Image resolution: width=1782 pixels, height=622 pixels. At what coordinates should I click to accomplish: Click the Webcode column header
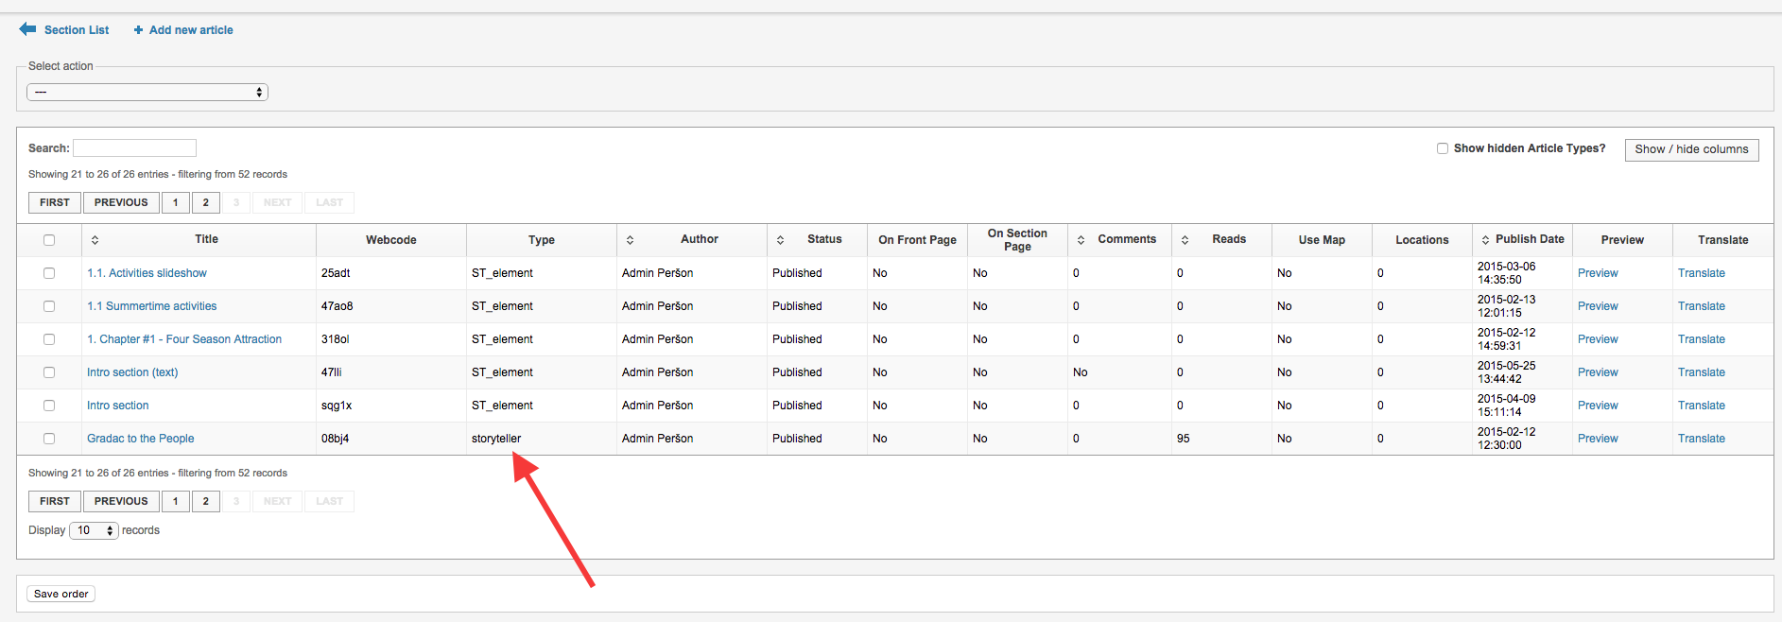(x=391, y=240)
